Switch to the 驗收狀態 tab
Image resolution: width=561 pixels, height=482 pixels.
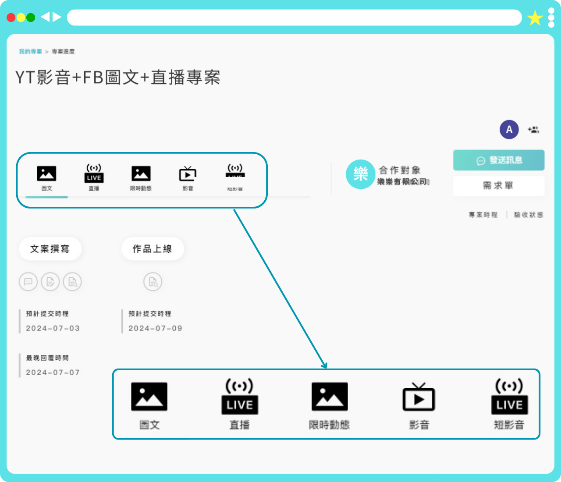click(529, 215)
